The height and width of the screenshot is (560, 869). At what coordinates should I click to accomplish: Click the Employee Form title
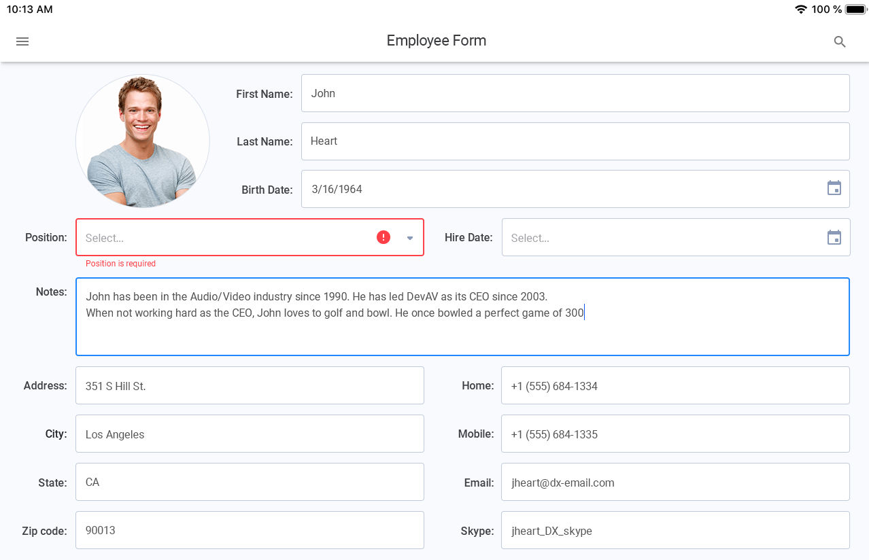click(x=436, y=41)
